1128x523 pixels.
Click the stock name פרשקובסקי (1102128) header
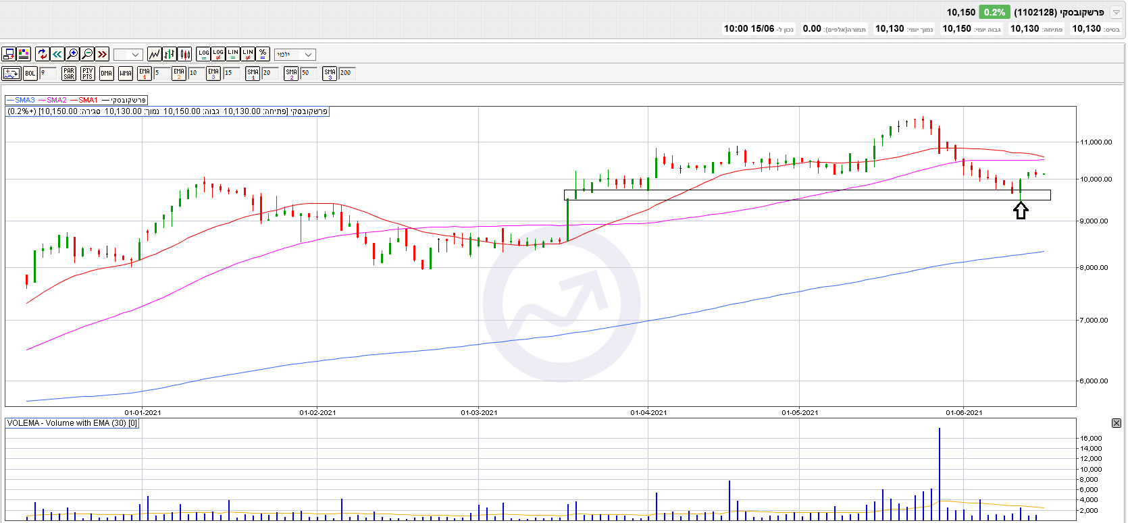1059,12
